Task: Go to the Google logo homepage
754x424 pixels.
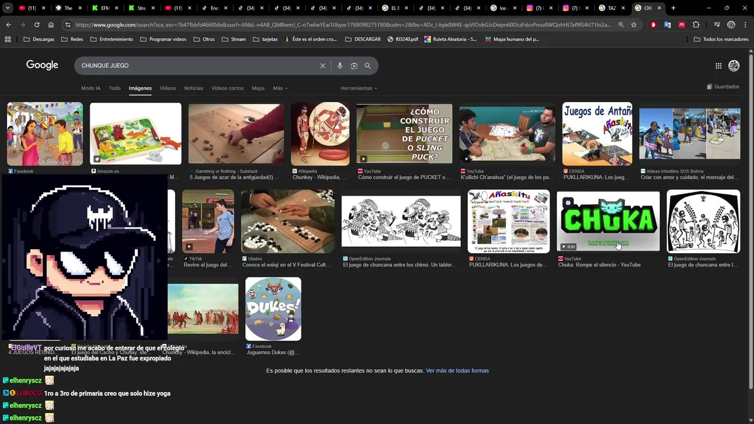Action: (42, 65)
